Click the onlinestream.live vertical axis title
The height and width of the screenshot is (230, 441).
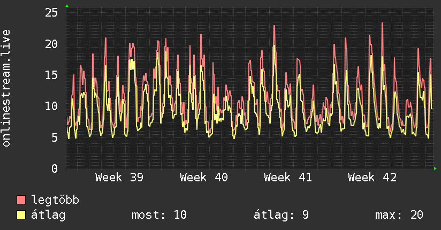6,88
